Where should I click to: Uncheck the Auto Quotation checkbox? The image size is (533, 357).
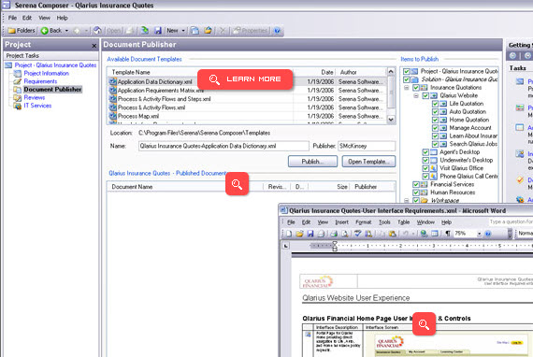[435, 112]
